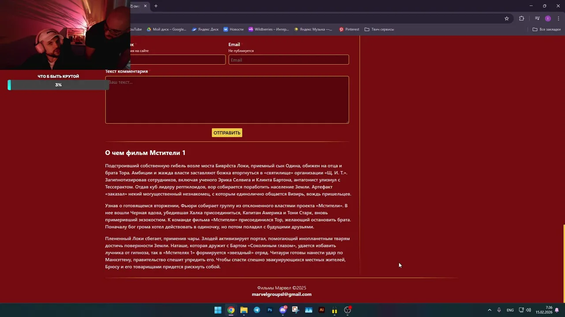The width and height of the screenshot is (565, 317).
Task: Click into the Email input field
Action: pyautogui.click(x=289, y=60)
